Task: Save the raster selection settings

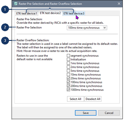Action: click(86, 113)
